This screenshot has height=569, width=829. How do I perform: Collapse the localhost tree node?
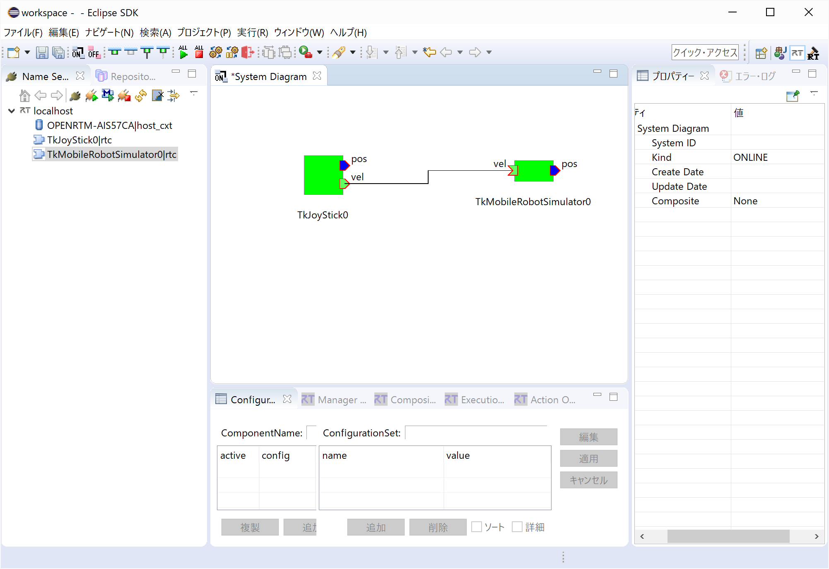[12, 111]
